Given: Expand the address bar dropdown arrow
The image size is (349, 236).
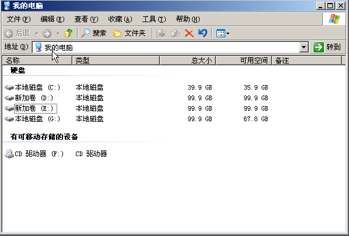Looking at the screenshot, I should [x=304, y=47].
